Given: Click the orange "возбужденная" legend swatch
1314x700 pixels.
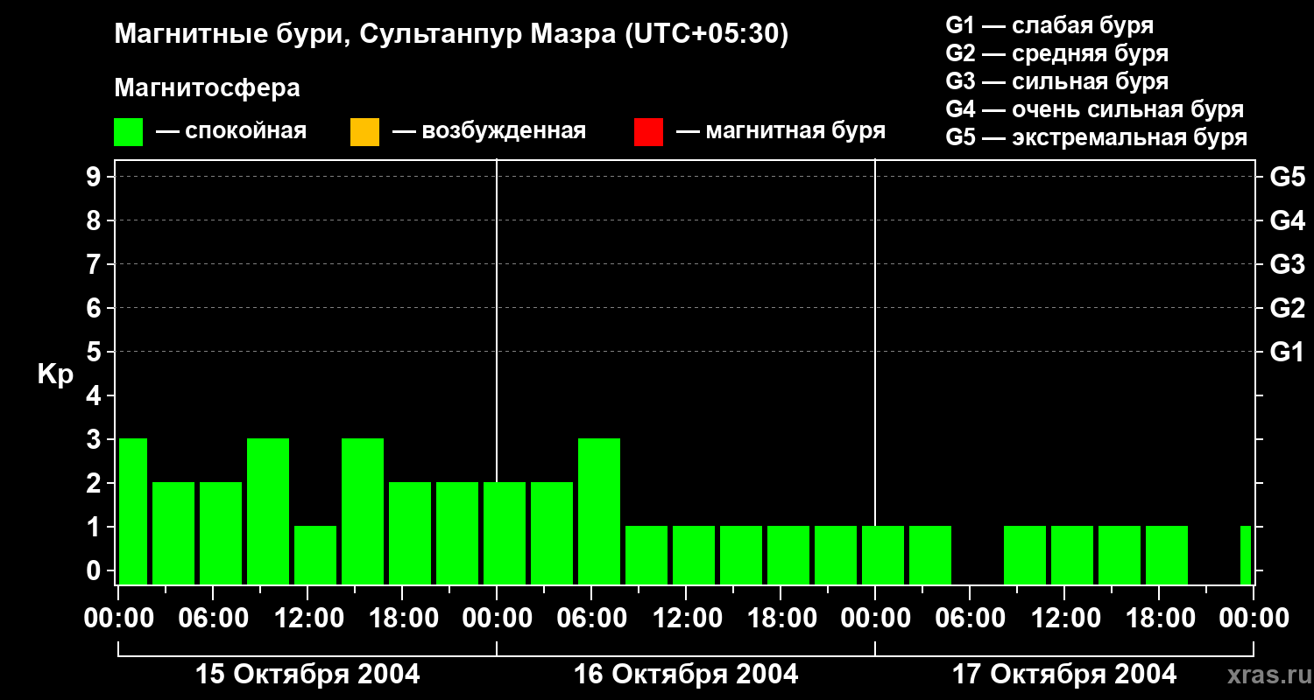Looking at the screenshot, I should coord(364,132).
